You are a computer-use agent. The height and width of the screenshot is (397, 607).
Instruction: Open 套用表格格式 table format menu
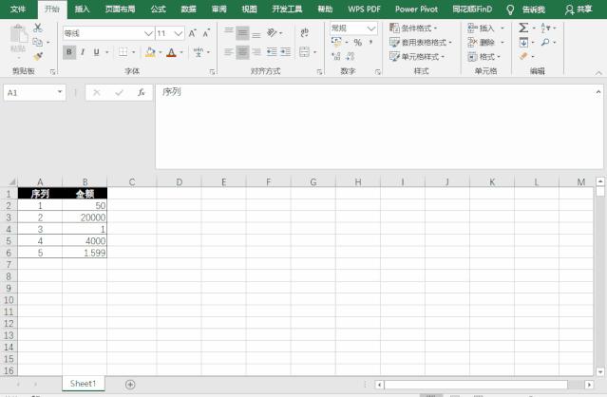point(421,42)
